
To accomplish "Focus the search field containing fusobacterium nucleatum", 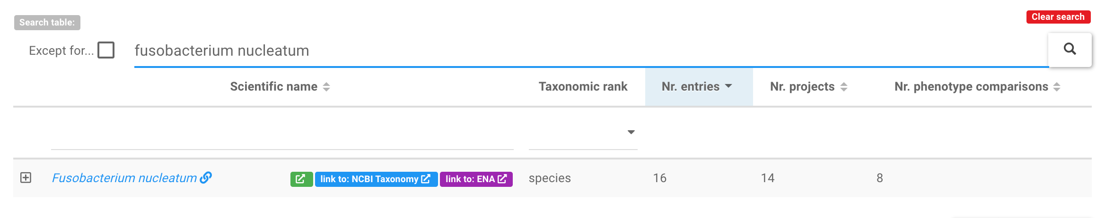I will tap(591, 50).
